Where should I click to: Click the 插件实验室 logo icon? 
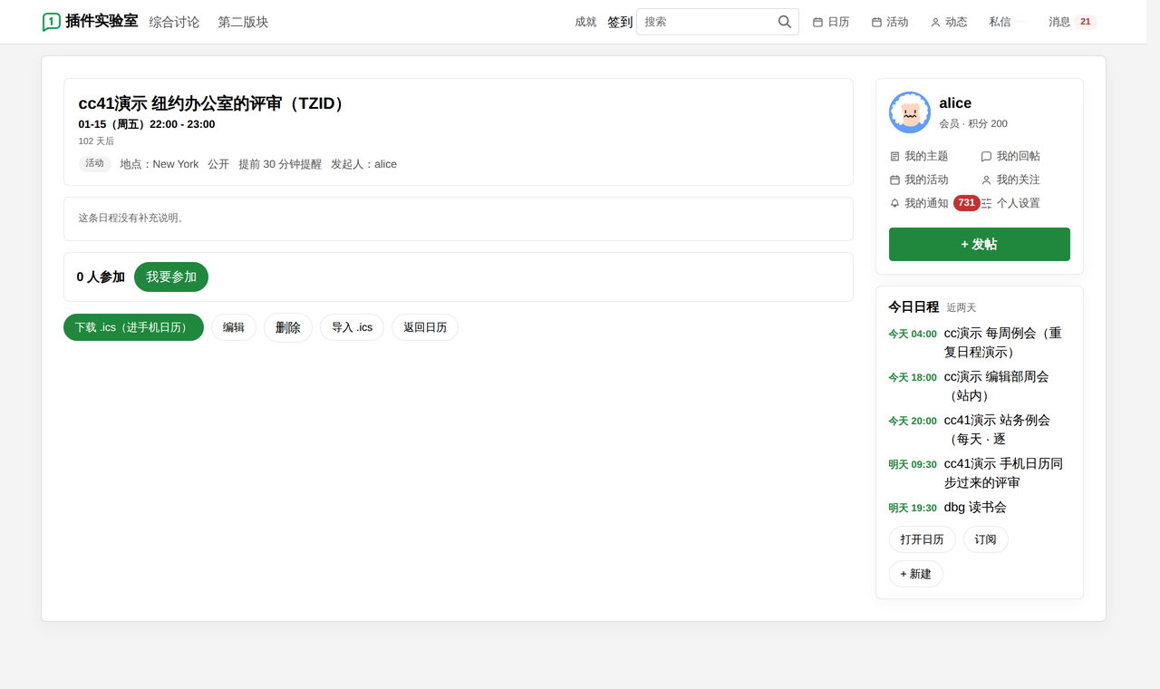[x=52, y=22]
